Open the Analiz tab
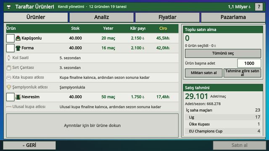This screenshot has height=151, width=269. click(102, 17)
